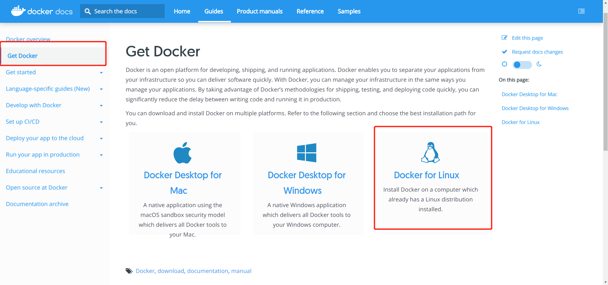Click the Apple logo icon
Screen dimensions: 608x285
point(182,153)
